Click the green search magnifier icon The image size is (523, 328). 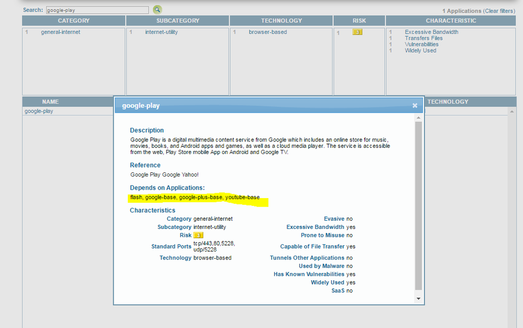click(157, 9)
